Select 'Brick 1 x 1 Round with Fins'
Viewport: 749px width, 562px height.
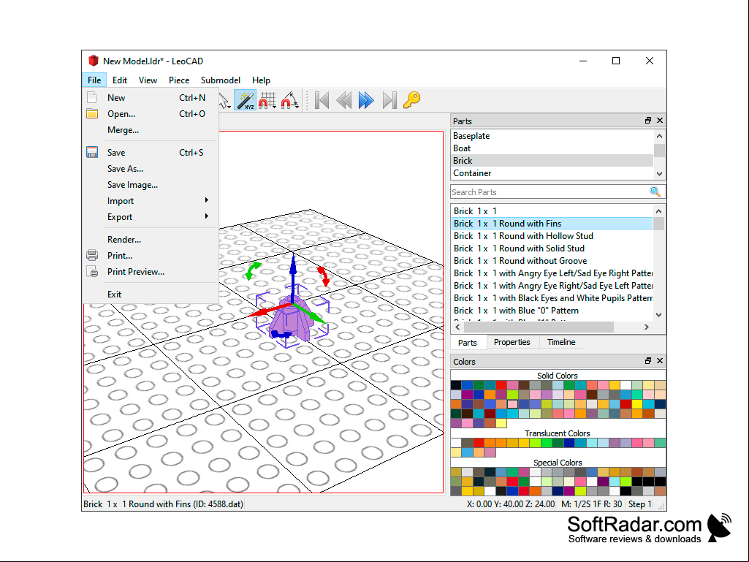pos(552,223)
